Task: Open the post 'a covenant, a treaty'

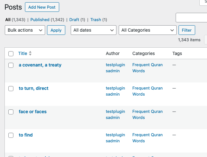Action: [x=40, y=65]
